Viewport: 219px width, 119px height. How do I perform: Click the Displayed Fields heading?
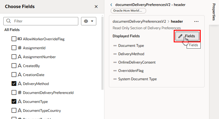126,36
